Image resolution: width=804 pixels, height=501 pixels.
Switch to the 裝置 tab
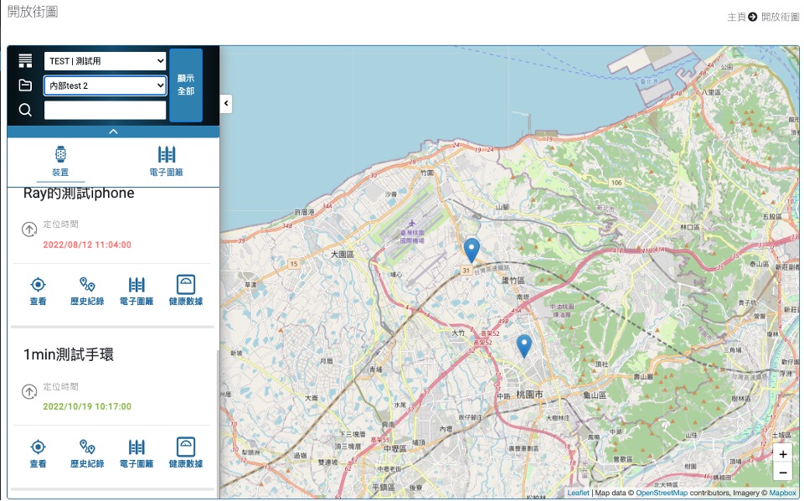click(x=60, y=162)
